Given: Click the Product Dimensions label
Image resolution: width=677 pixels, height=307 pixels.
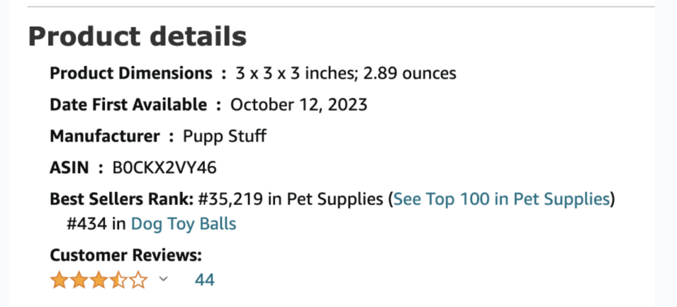Looking at the screenshot, I should point(132,73).
